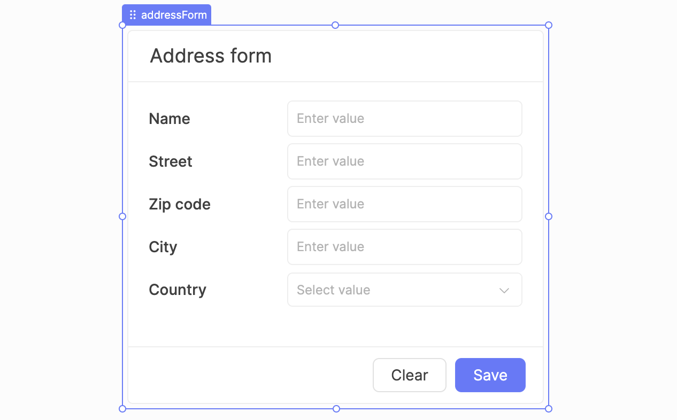Click the top-center resize handle

(335, 25)
